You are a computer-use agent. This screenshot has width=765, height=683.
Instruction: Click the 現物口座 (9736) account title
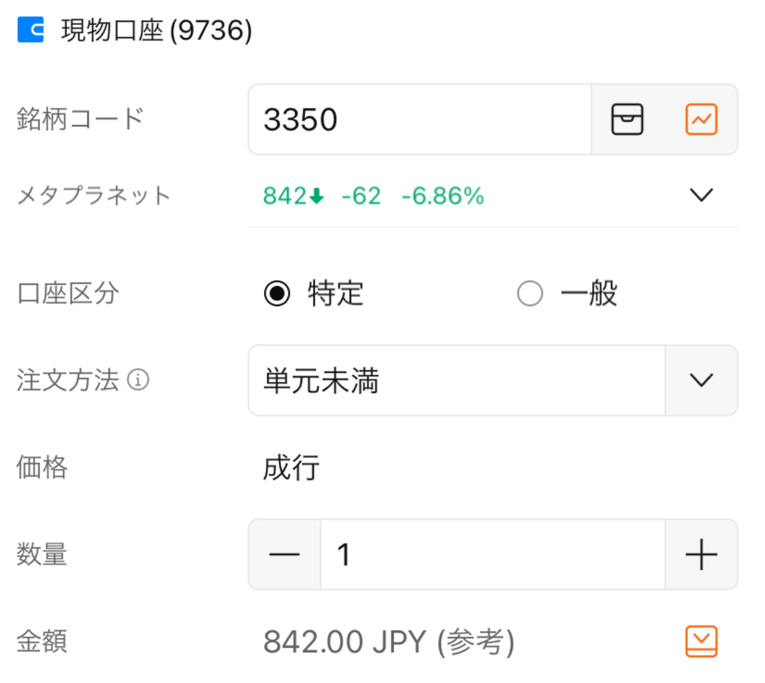[x=156, y=30]
